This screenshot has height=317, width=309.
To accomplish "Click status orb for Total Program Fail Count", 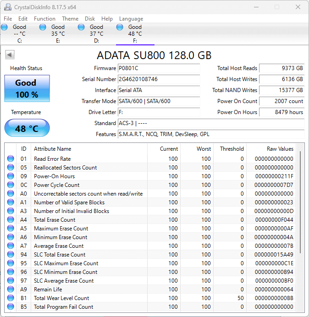I will pos(11,306).
